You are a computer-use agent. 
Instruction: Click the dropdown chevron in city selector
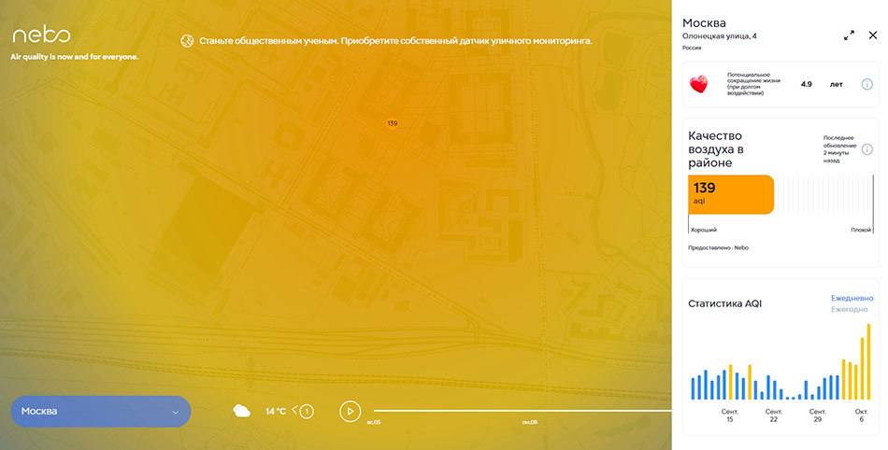(175, 412)
